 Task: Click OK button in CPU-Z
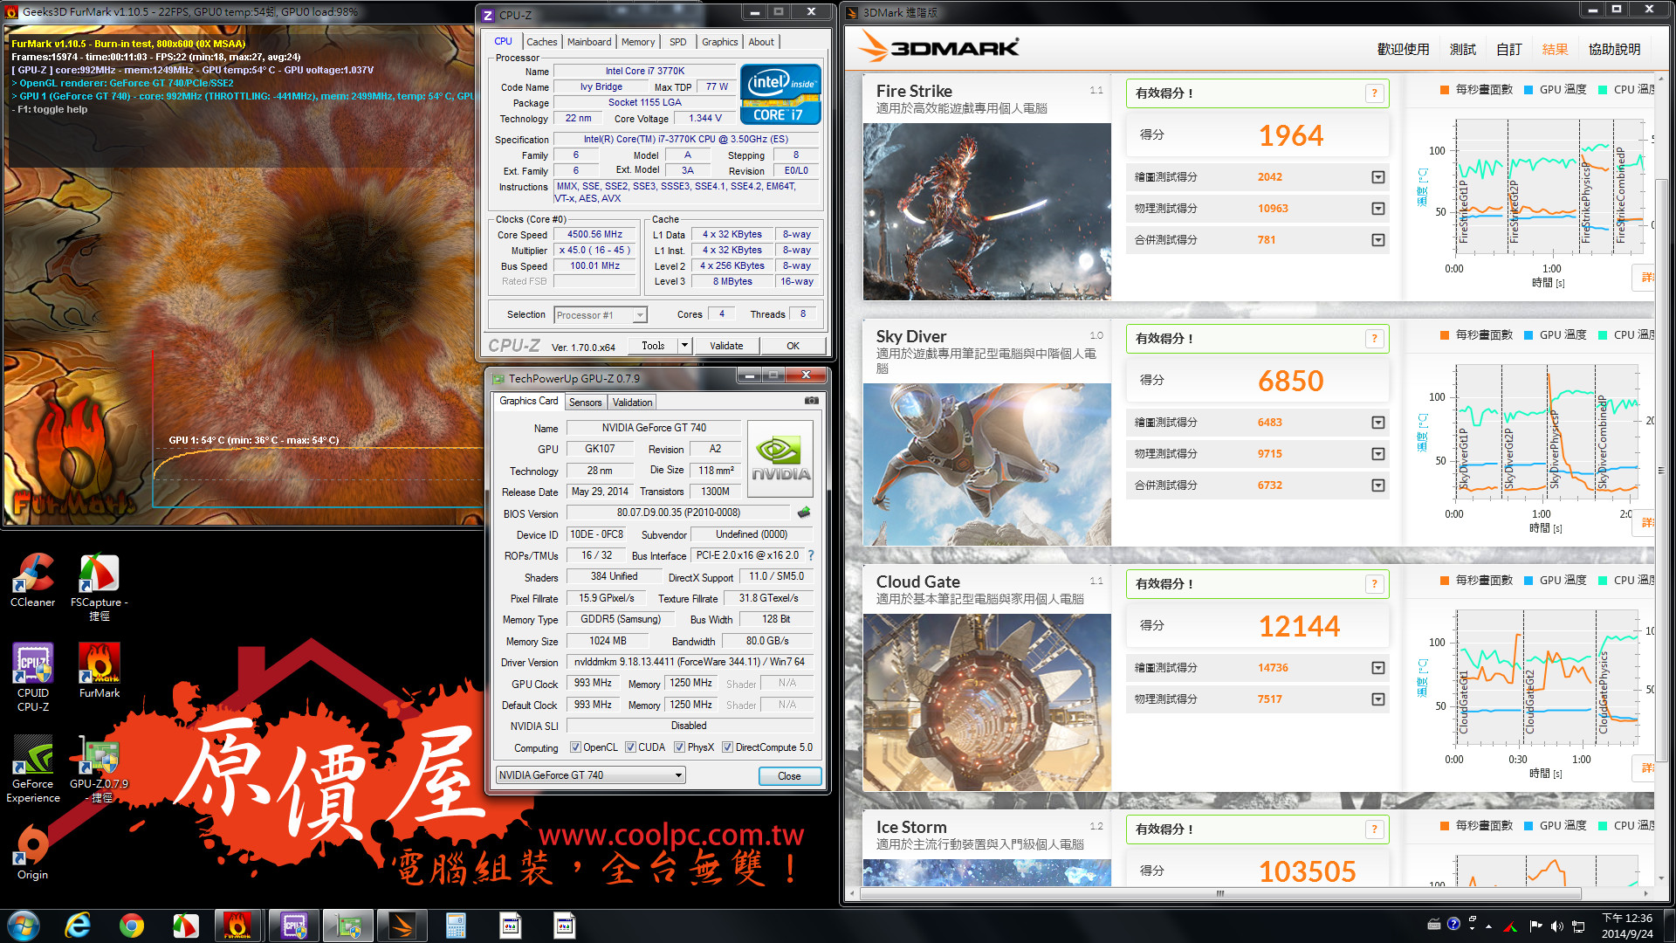click(793, 346)
